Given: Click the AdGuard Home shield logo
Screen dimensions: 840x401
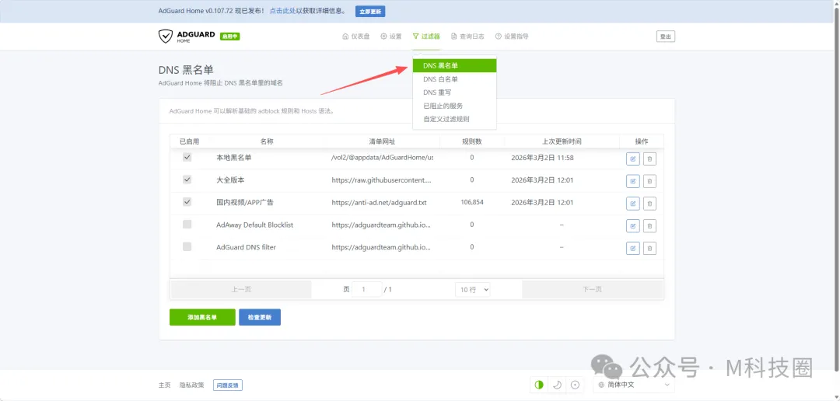Looking at the screenshot, I should pos(166,37).
